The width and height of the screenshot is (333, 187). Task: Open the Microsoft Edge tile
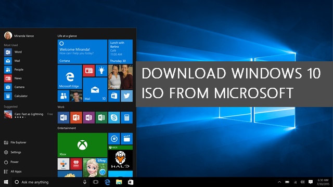tap(70, 77)
